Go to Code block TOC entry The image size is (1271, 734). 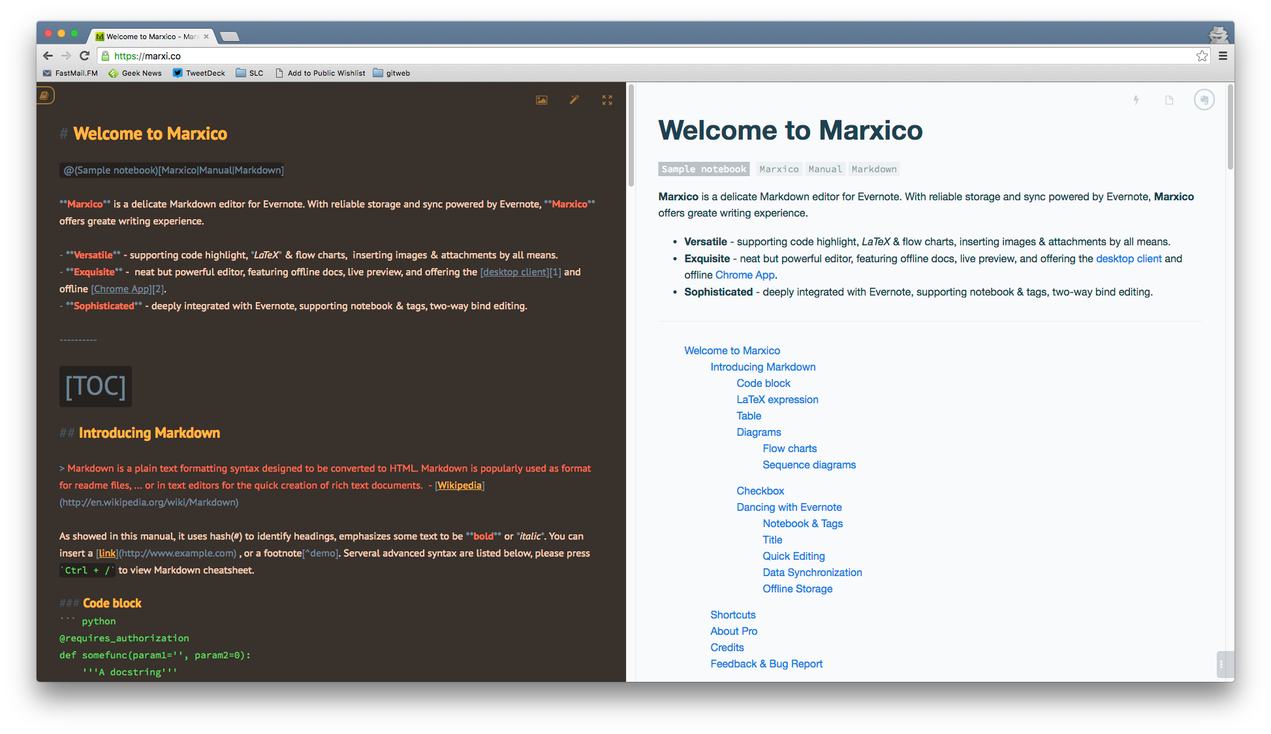click(763, 383)
